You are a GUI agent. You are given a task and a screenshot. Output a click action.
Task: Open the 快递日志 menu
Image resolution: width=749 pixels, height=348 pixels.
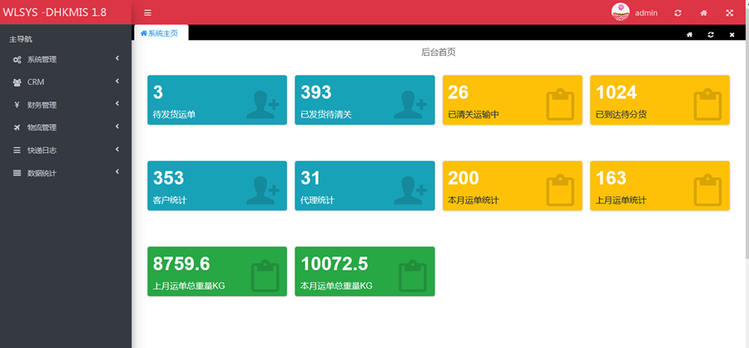click(66, 150)
